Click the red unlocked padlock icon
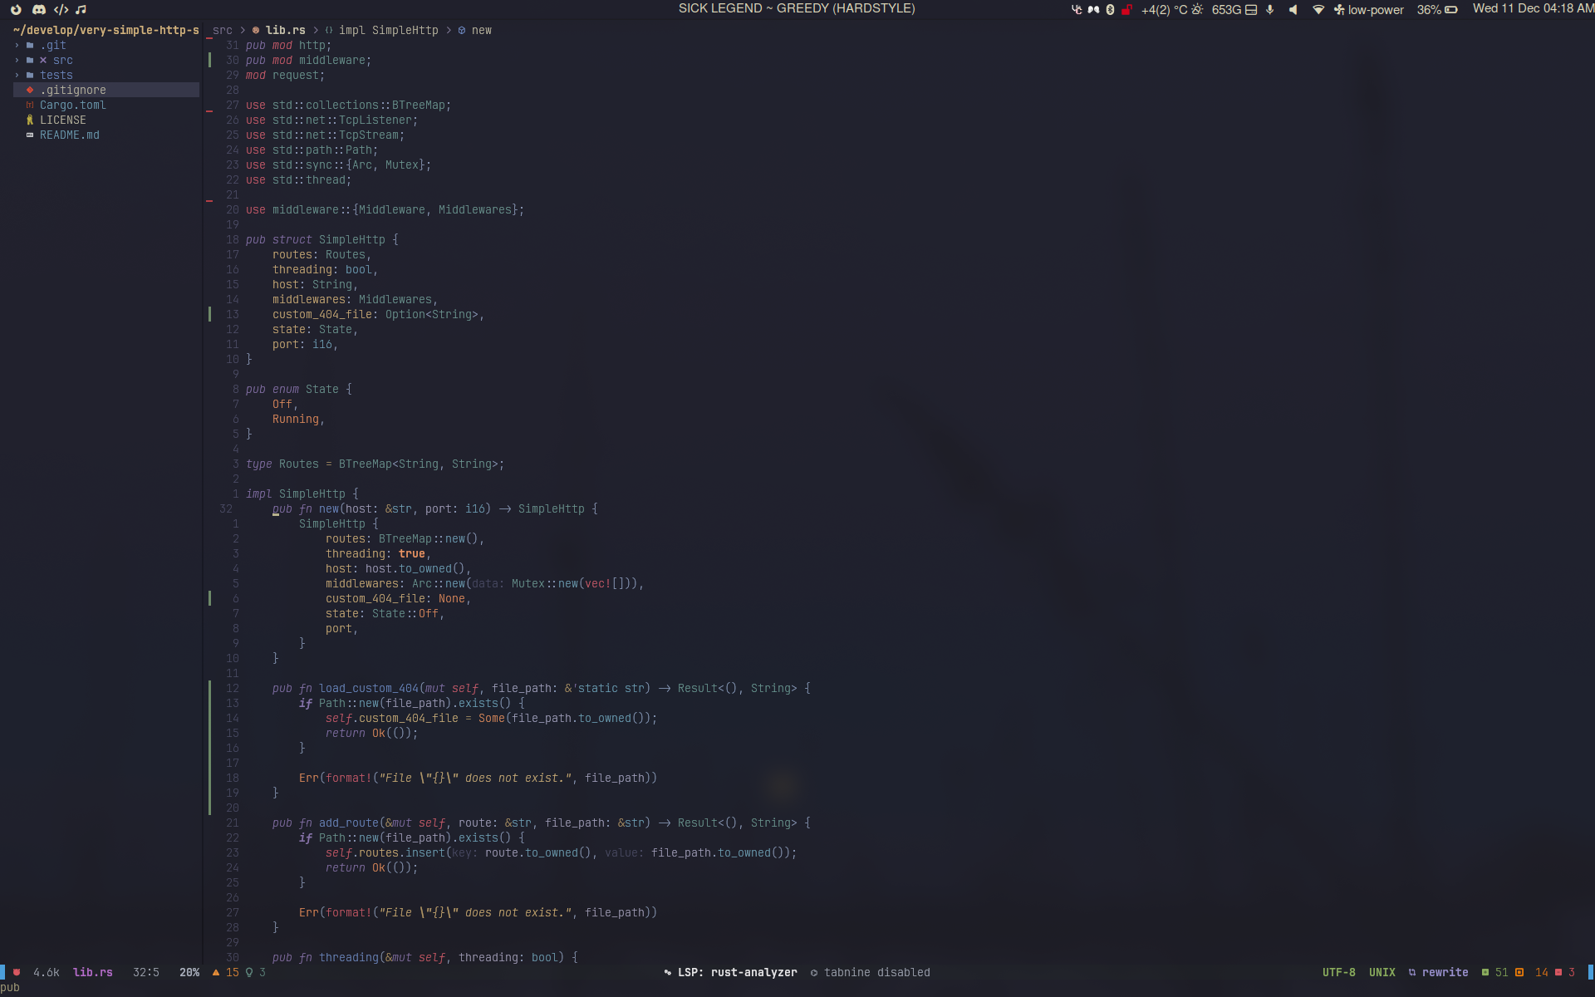The image size is (1595, 997). tap(1126, 10)
